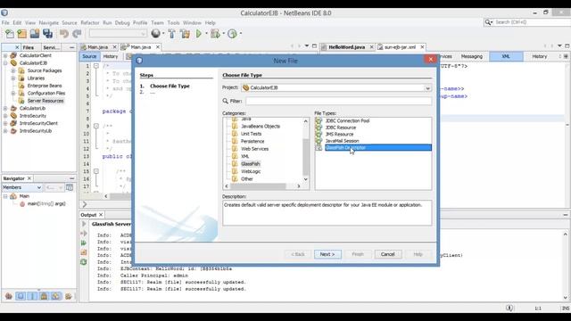
Task: Toggle the show inner classes filter in Navigator
Action: point(55,296)
